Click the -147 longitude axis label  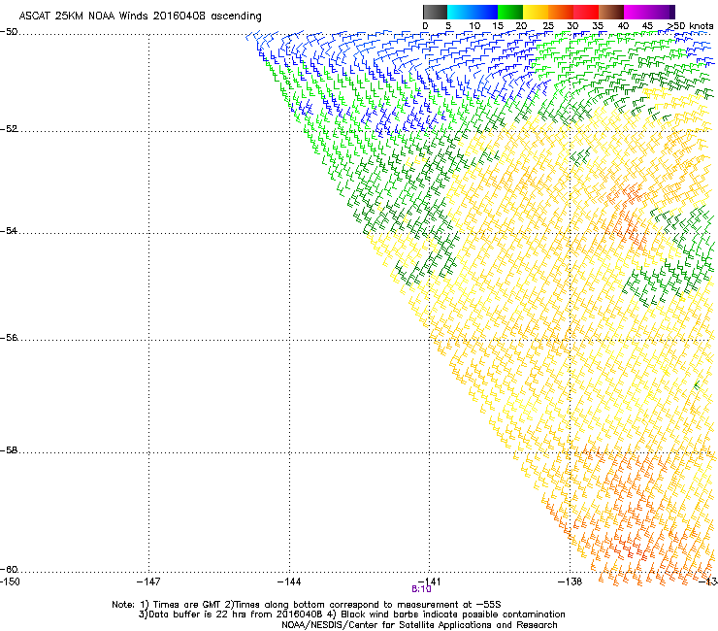tap(148, 581)
